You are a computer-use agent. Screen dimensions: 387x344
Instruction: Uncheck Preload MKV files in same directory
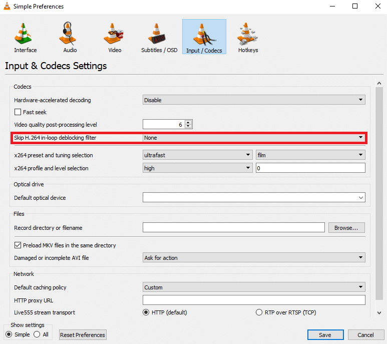[18, 245]
